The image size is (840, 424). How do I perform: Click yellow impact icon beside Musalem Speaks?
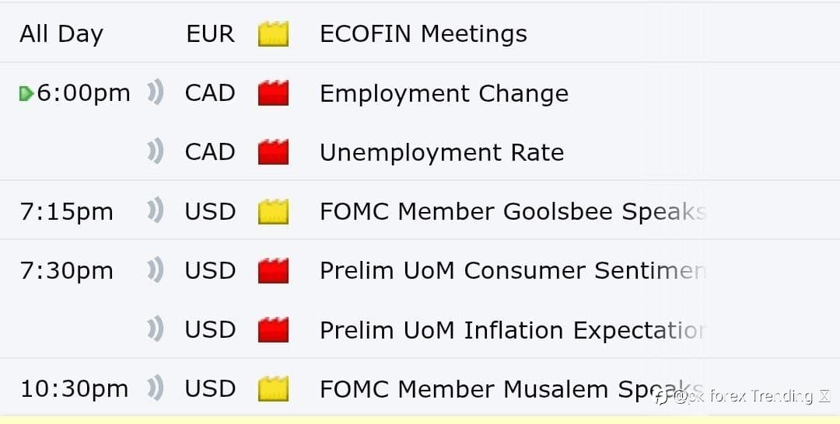273,389
